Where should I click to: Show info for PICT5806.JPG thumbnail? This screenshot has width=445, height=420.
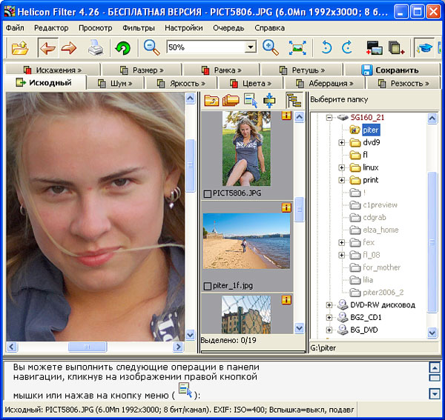286,115
